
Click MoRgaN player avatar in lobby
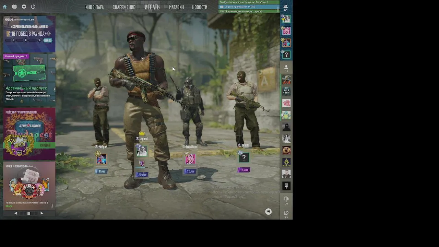pyautogui.click(x=101, y=159)
